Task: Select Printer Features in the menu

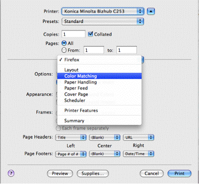Action: point(99,110)
